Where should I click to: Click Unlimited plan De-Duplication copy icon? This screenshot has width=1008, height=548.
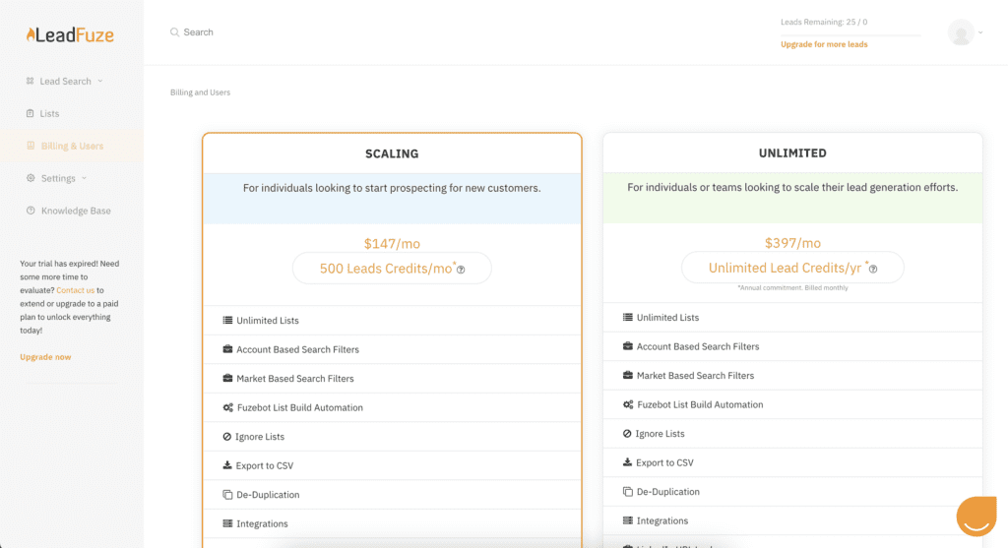[x=627, y=492]
